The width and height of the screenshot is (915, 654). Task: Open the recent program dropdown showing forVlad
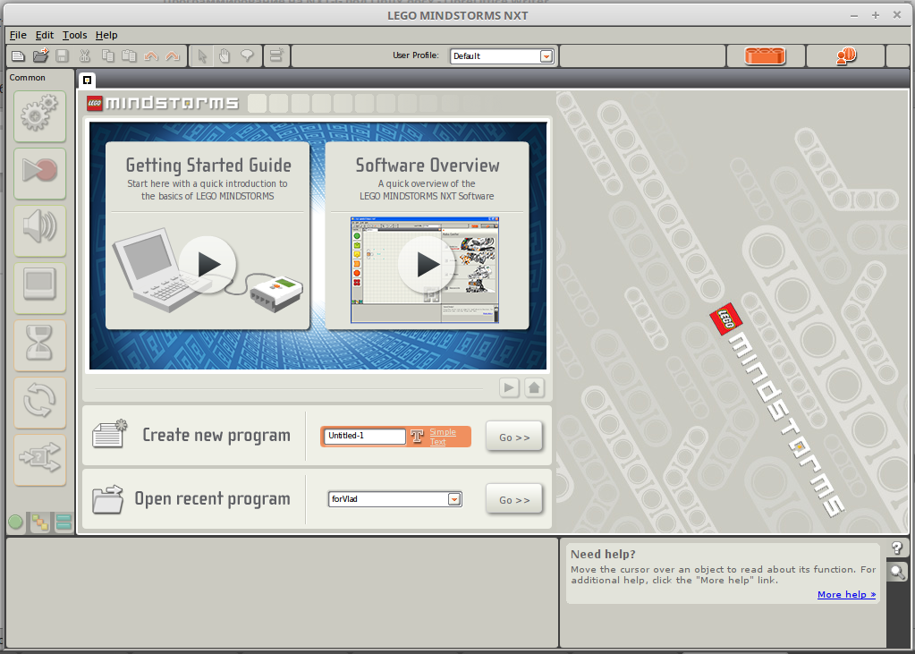pos(454,499)
